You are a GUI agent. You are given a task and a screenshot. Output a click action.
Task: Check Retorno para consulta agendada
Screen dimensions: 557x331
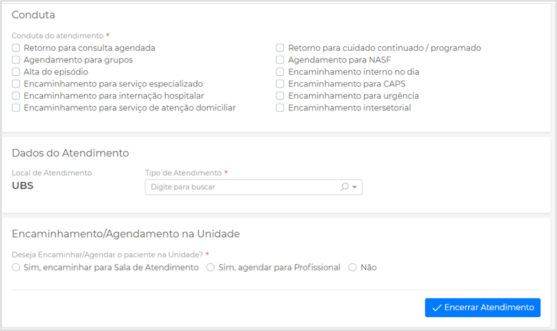16,48
